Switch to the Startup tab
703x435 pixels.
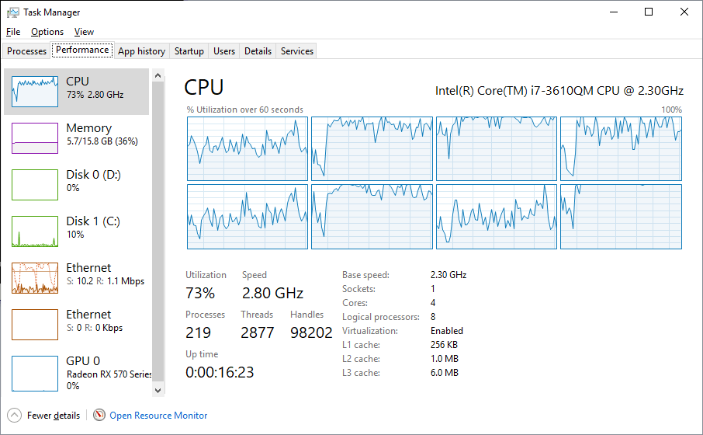(x=189, y=51)
